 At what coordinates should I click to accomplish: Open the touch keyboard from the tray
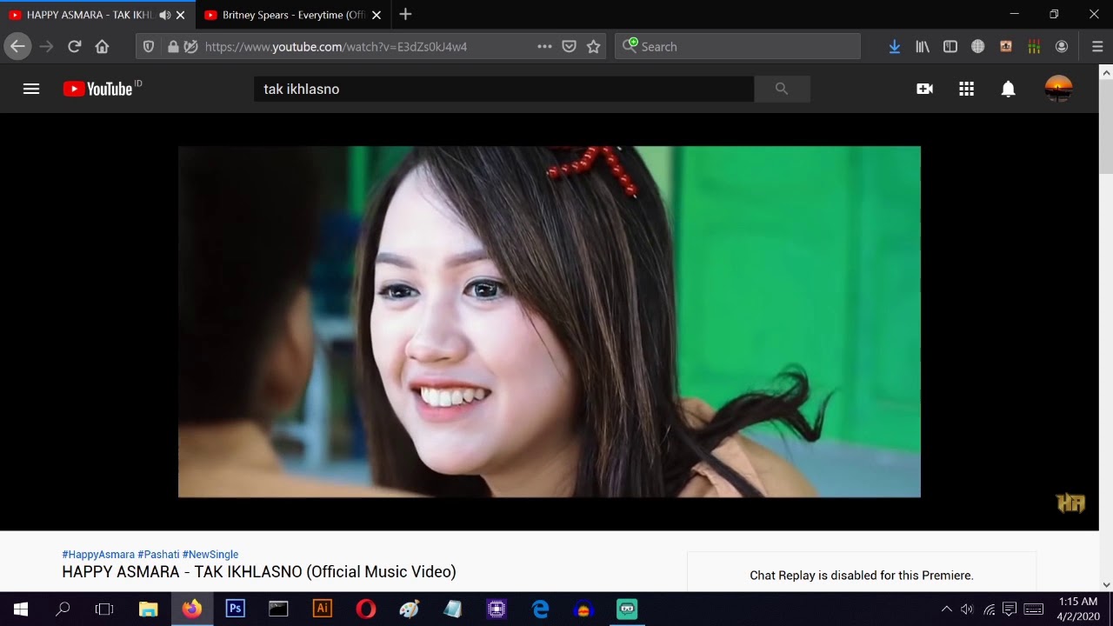(1034, 609)
